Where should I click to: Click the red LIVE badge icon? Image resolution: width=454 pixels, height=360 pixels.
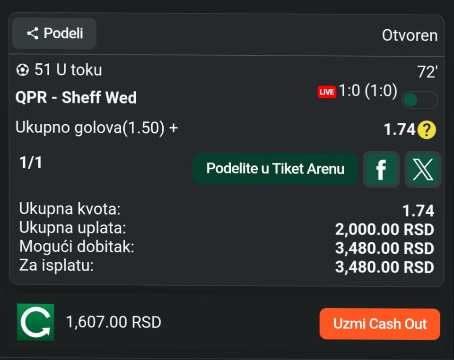point(326,92)
